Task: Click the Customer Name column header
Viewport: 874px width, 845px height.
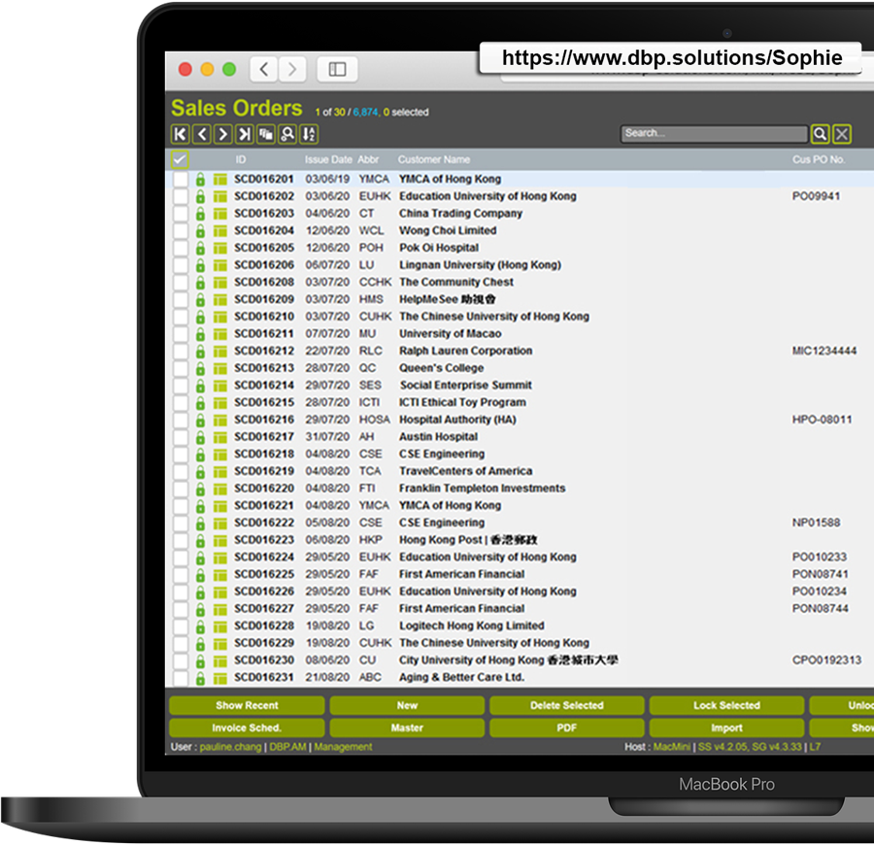Action: (x=433, y=159)
